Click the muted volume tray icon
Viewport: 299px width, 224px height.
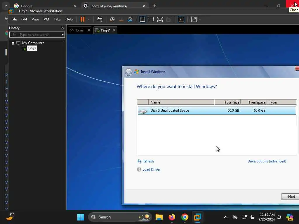(x=252, y=217)
